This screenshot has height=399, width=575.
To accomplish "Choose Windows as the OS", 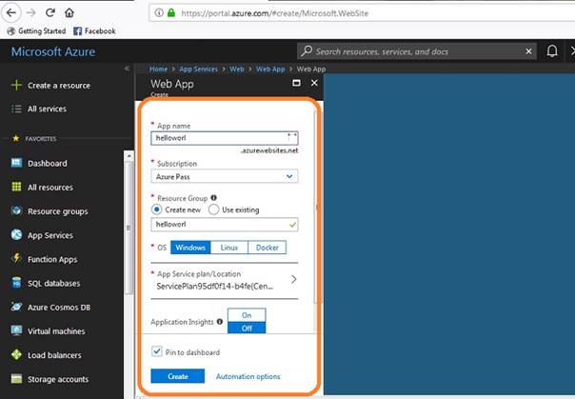I will pos(190,248).
